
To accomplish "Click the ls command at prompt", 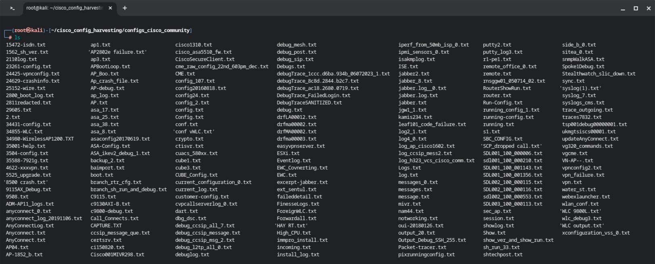I will point(17,37).
